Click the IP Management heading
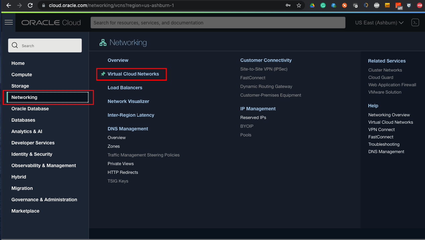425x240 pixels. coord(258,109)
